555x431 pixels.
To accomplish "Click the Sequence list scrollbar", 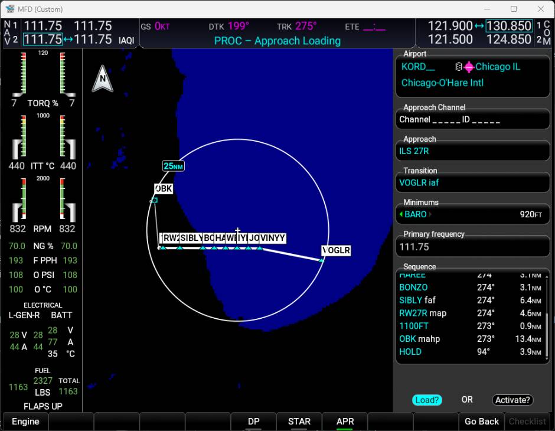I will pyautogui.click(x=547, y=331).
